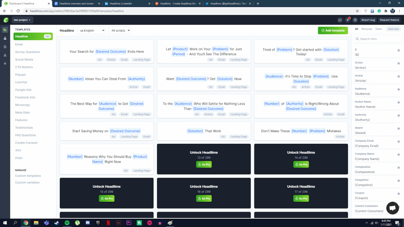Image resolution: width=404 pixels, height=227 pixels.
Task: Click info icon for Company Email variable
Action: 398,141
